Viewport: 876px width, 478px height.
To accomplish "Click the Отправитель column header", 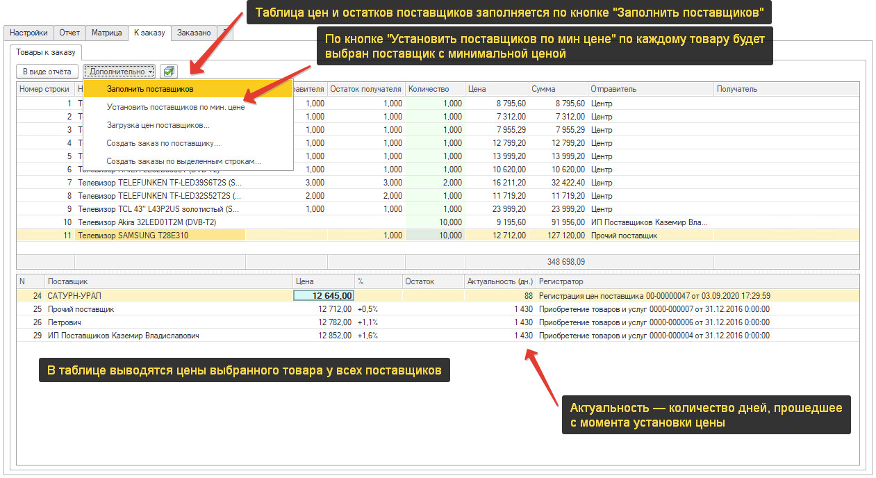I will coord(613,89).
